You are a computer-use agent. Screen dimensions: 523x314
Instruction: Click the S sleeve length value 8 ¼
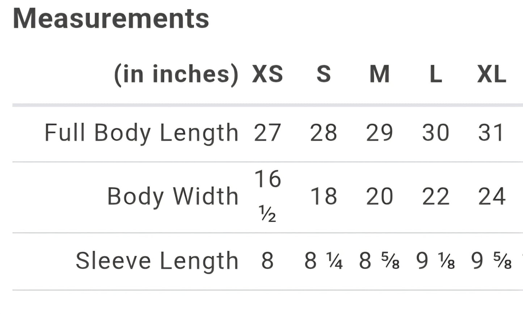(x=324, y=261)
